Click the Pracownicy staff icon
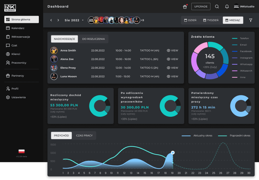The width and height of the screenshot is (259, 180). [x=8, y=63]
